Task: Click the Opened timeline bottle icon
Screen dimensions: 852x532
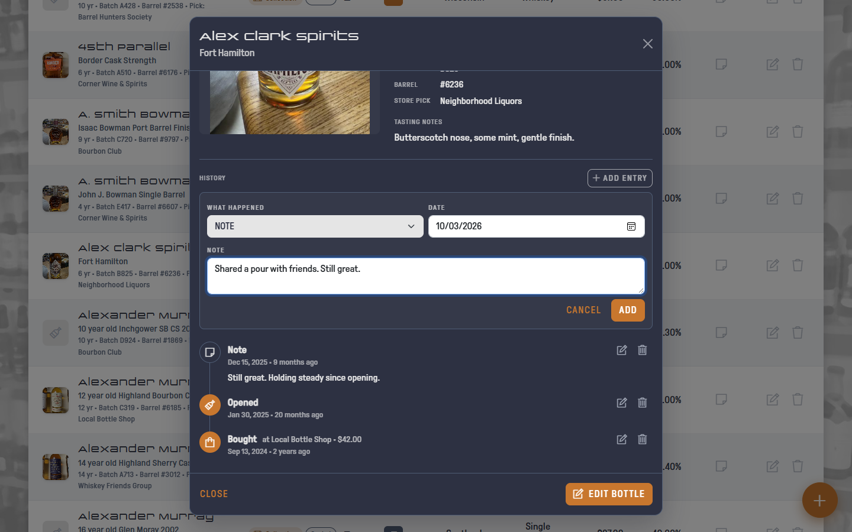Action: point(210,405)
